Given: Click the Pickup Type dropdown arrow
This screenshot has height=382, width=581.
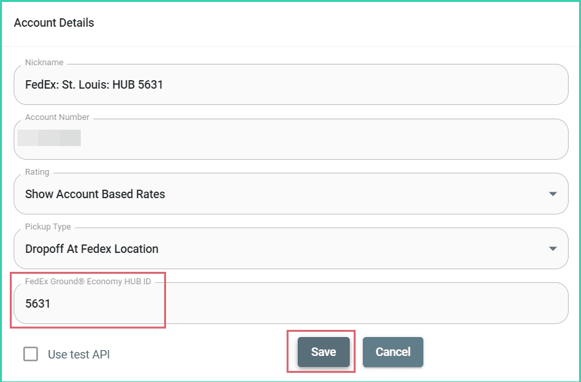Looking at the screenshot, I should point(552,249).
